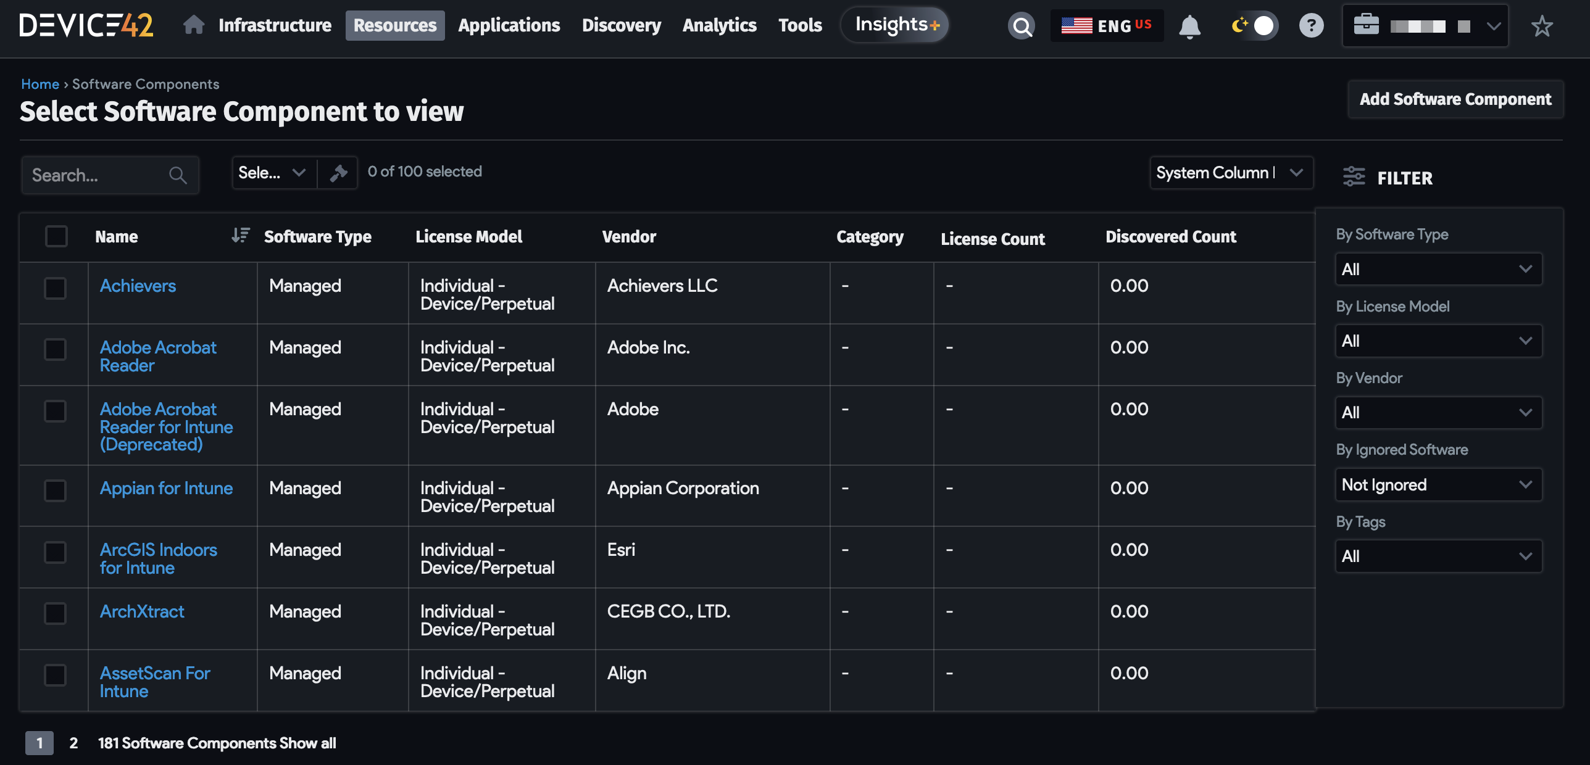Click the help question mark icon
The width and height of the screenshot is (1590, 765).
pos(1311,26)
